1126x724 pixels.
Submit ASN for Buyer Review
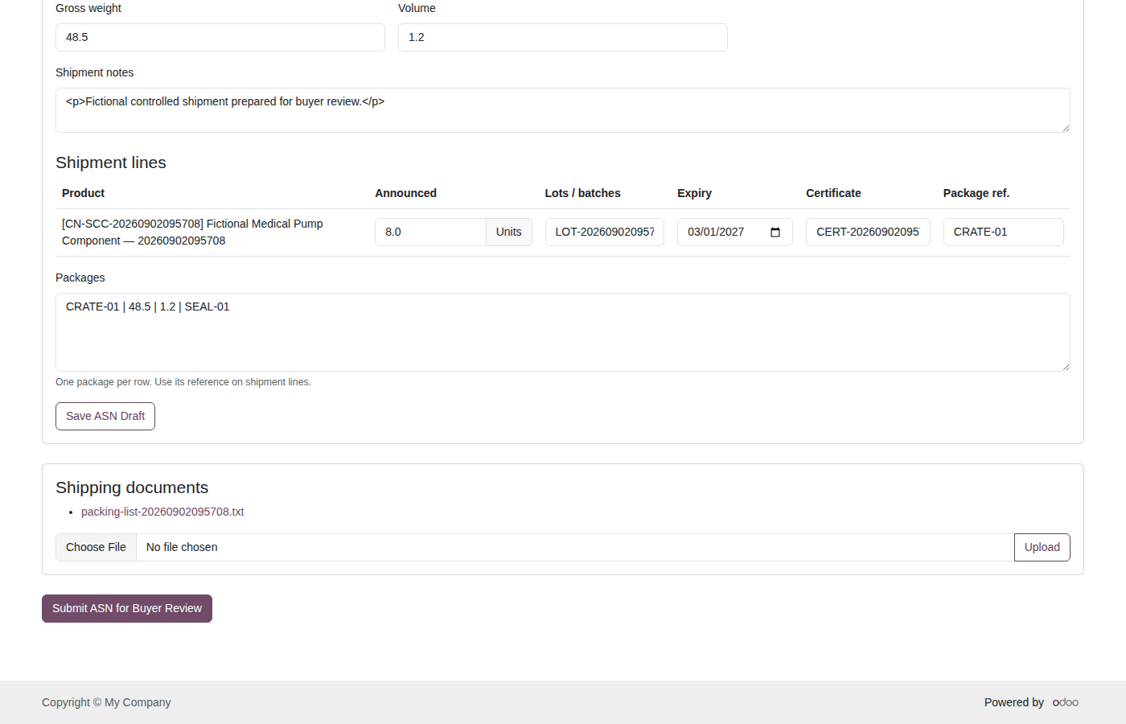click(x=127, y=608)
